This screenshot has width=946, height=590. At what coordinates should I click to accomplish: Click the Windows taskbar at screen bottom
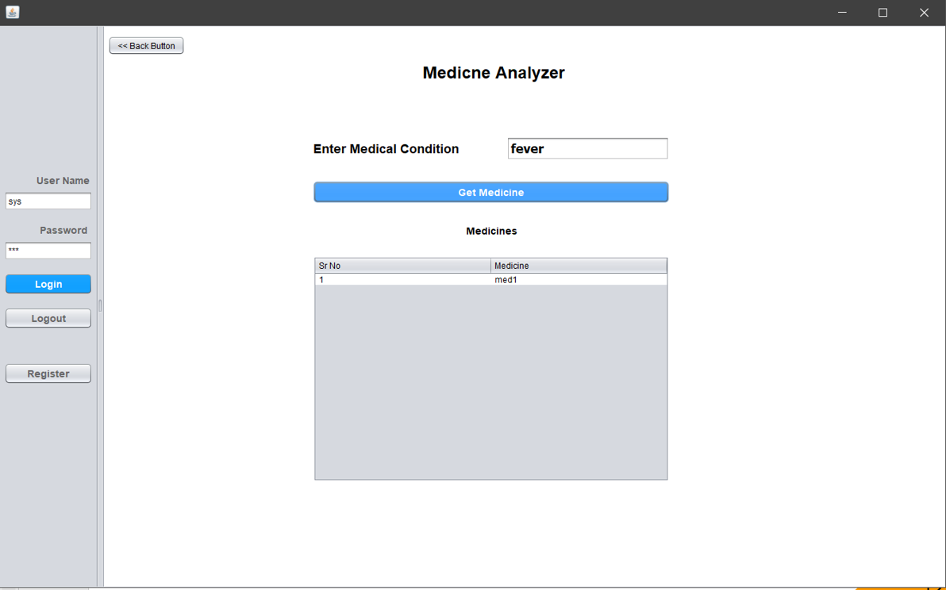(476, 586)
